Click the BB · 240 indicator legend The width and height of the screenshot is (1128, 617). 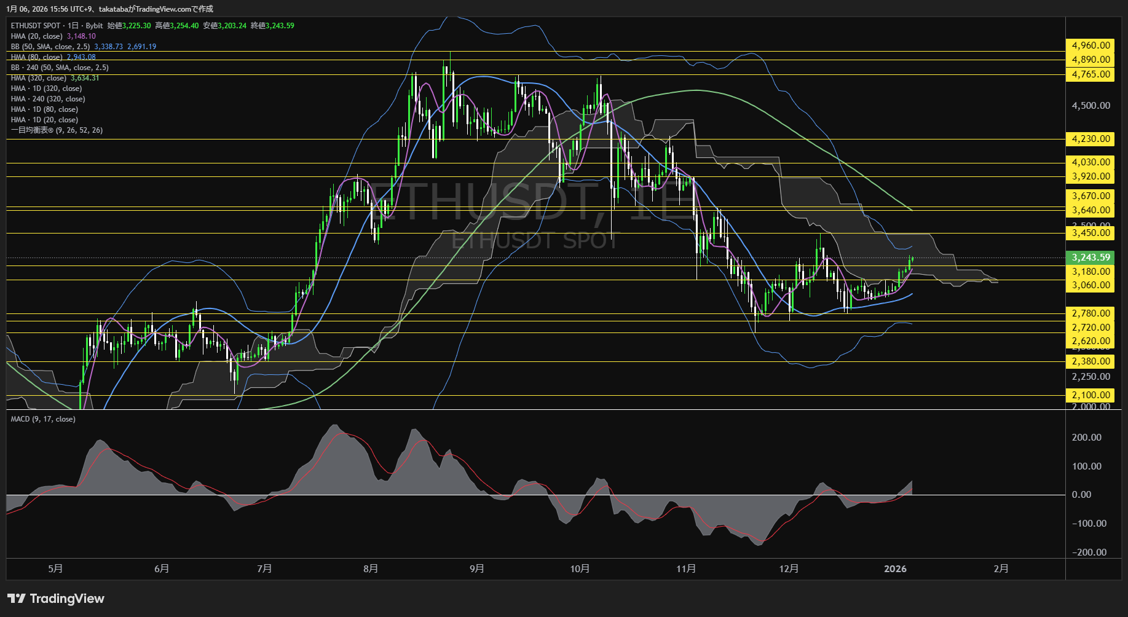coord(60,68)
